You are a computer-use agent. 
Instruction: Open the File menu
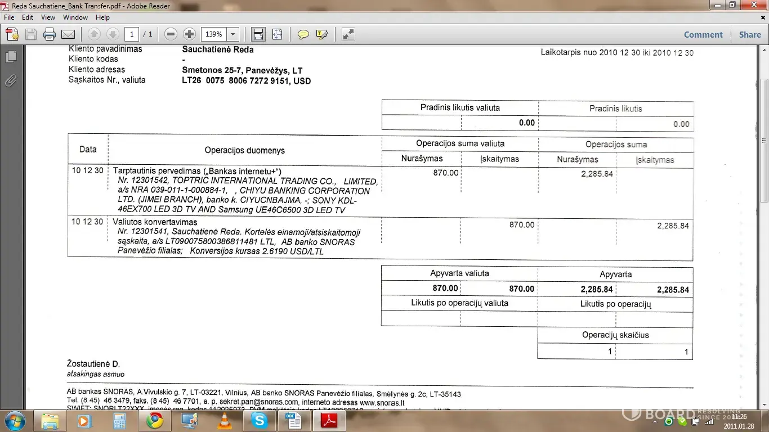click(9, 17)
